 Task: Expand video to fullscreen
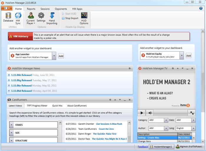[192, 113]
